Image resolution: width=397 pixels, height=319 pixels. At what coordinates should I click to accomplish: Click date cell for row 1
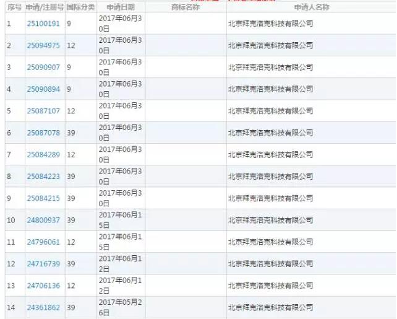click(x=120, y=24)
